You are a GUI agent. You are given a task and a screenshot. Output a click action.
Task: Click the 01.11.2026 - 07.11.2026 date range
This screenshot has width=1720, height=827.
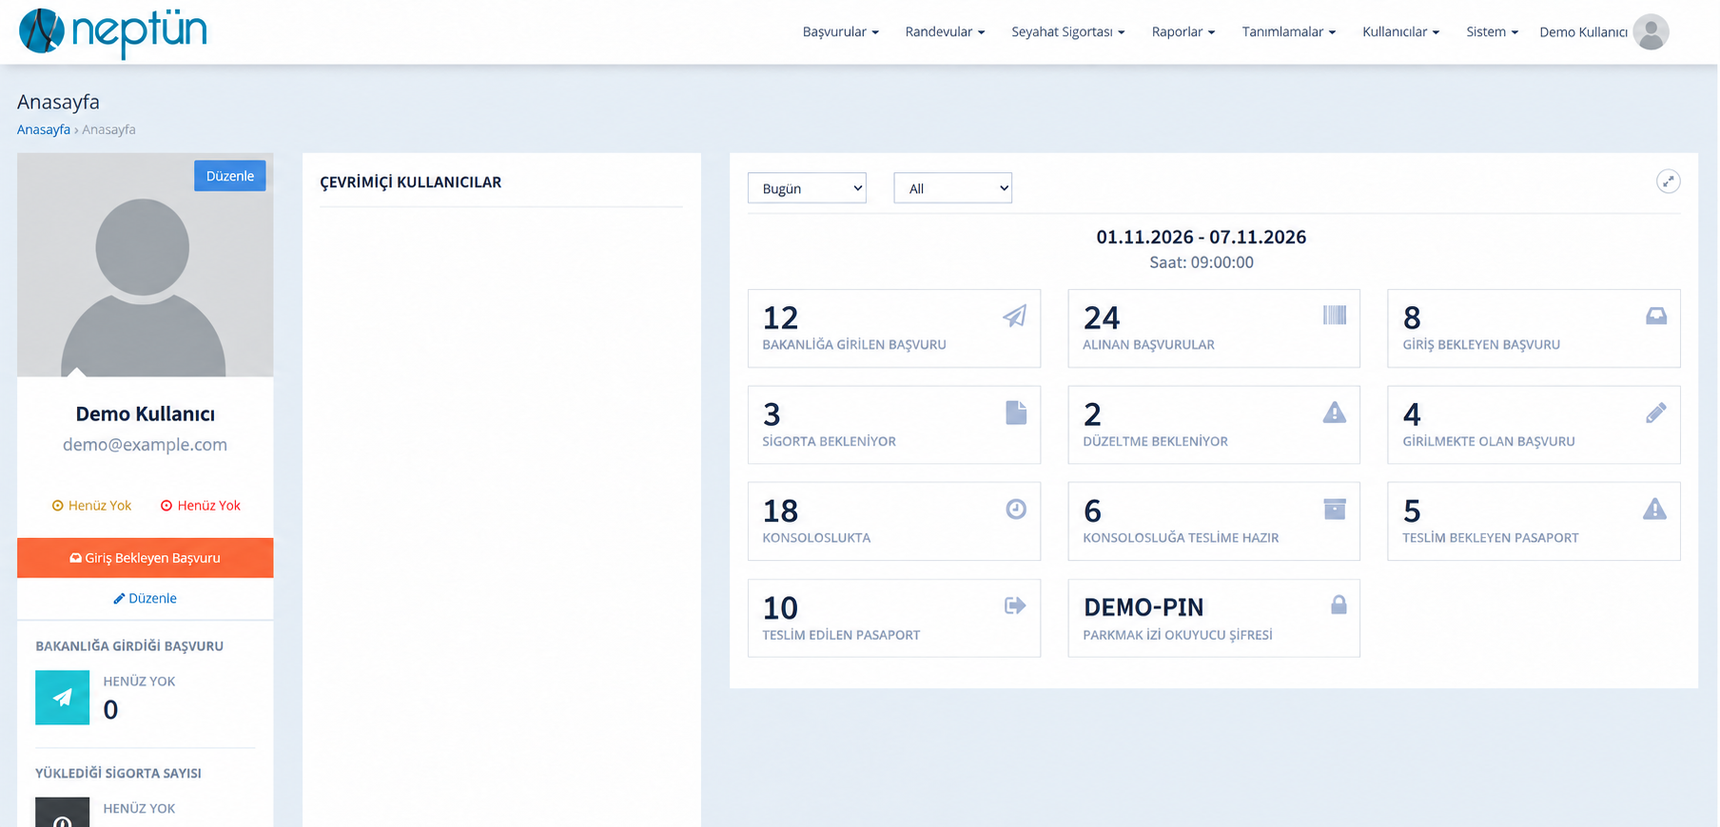click(x=1202, y=237)
